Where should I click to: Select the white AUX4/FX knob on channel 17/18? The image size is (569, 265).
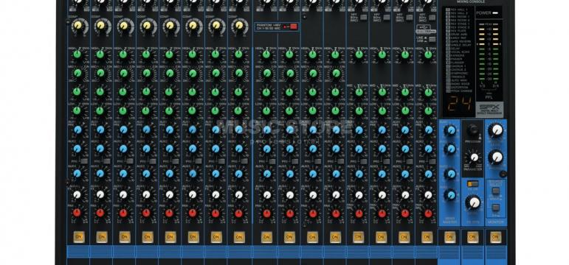coord(405,195)
